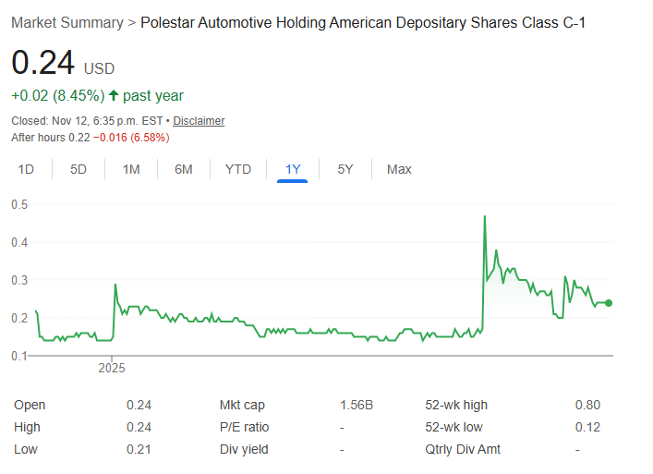Click the active 1Y tab
Viewport: 653px width, 474px height.
(x=293, y=169)
